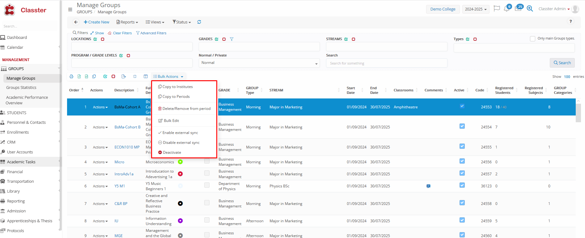Open the Actions dropdown for the Micro row
585x238 pixels.
coord(100,162)
